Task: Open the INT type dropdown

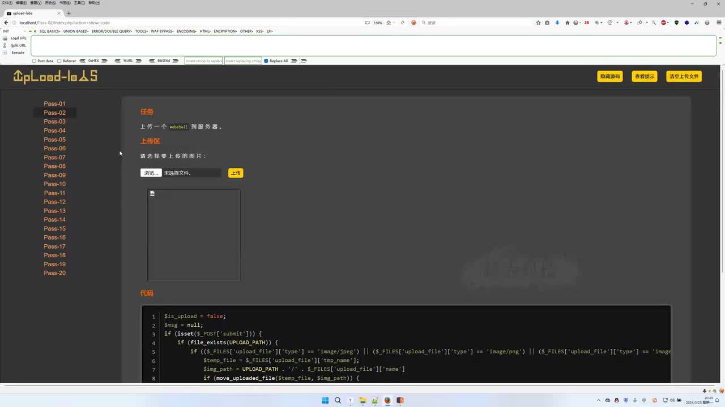Action: 14,31
